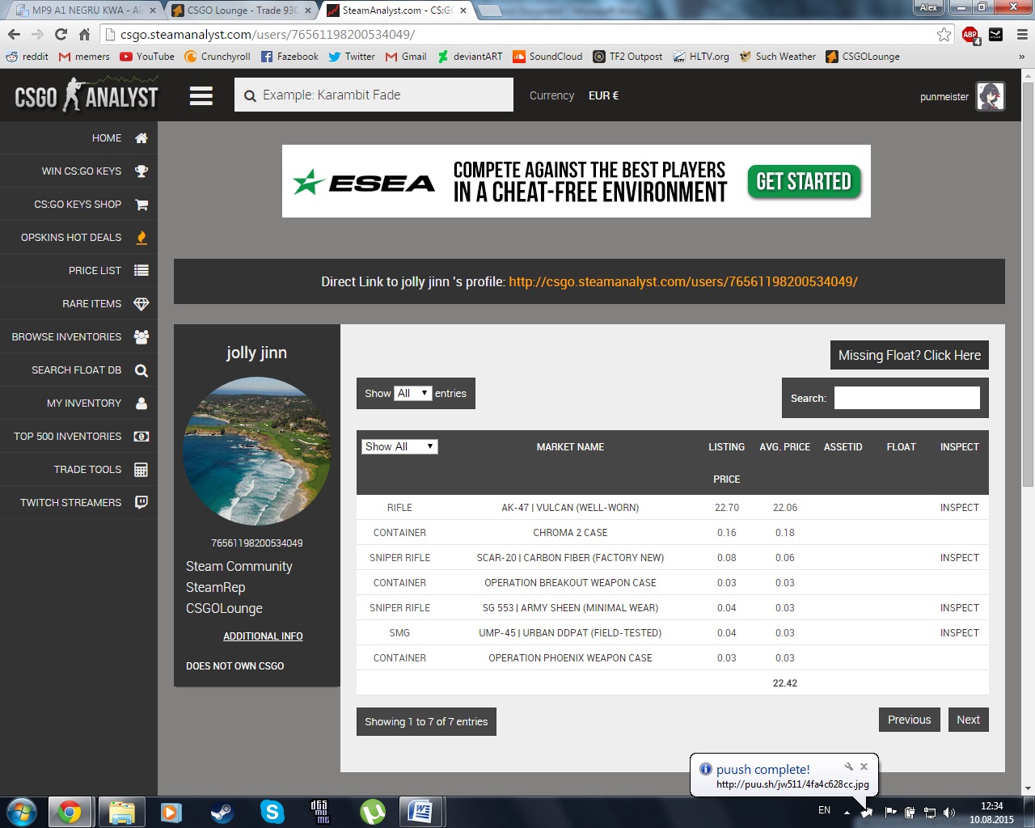Click the Twitch Streamers icon
The width and height of the screenshot is (1035, 828).
(x=142, y=503)
